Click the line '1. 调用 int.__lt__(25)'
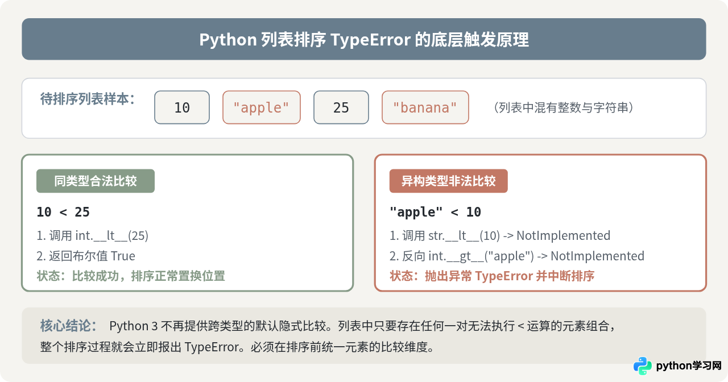728x382 pixels. pos(93,236)
